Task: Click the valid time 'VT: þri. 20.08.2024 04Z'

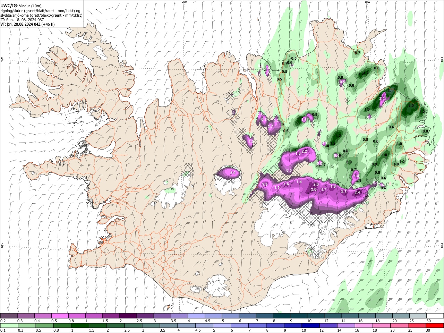Action: [x=20, y=24]
